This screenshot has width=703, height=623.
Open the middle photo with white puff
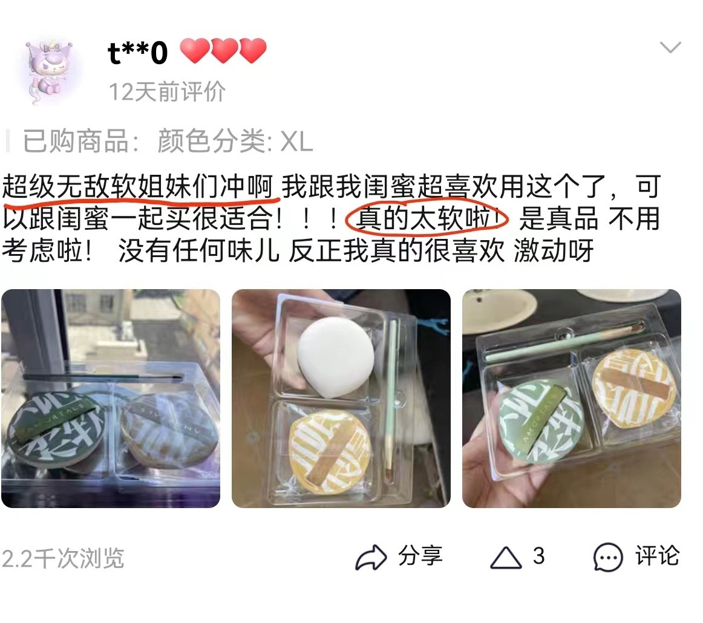(341, 399)
